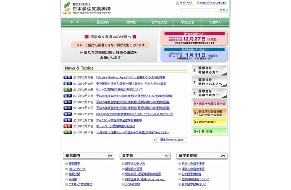This screenshot has width=291, height=190.
Task: Click the 留学 badge beside アイスランド政府奨学金 news
Action: (x=68, y=120)
